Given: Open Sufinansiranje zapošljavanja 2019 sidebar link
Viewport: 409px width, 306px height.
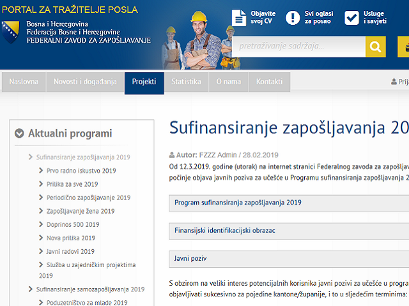Looking at the screenshot, I should [x=83, y=157].
